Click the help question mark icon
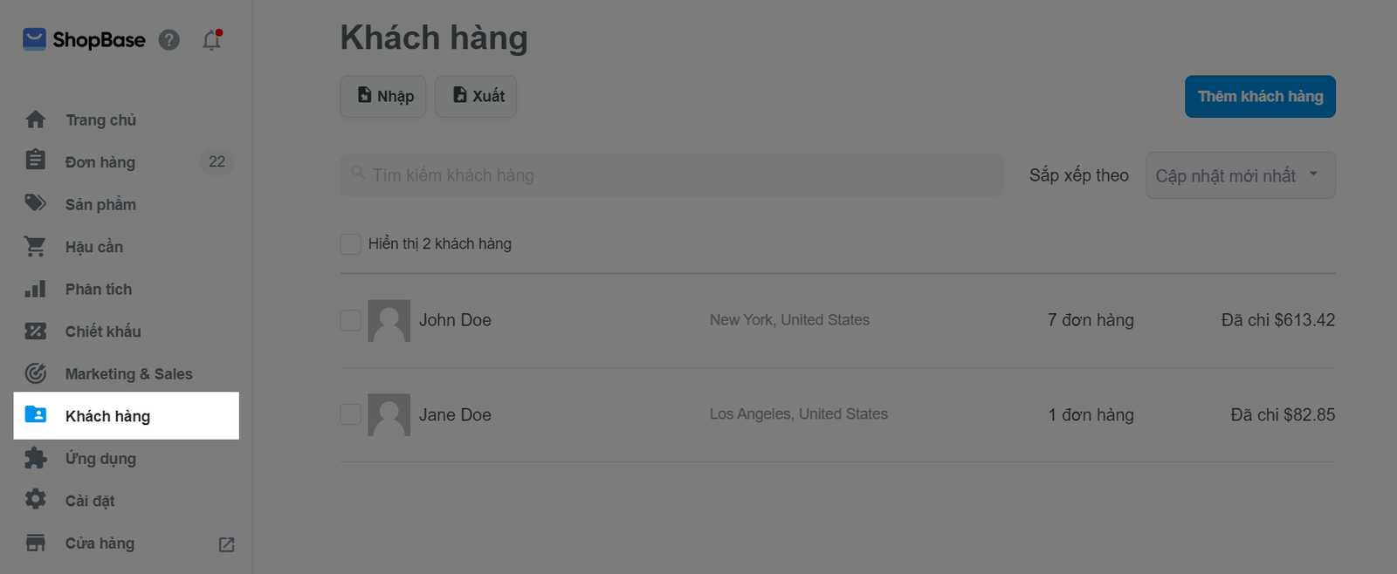Viewport: 1397px width, 574px height. pos(169,40)
